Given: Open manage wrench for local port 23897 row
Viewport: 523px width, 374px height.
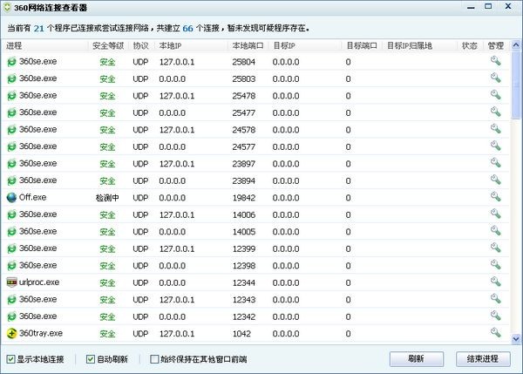Looking at the screenshot, I should click(x=495, y=164).
